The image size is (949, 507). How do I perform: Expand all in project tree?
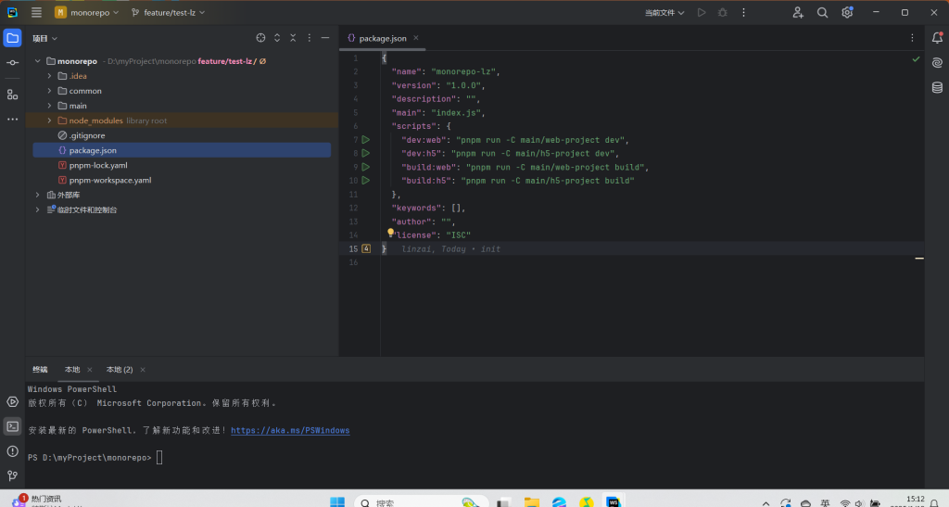coord(277,37)
